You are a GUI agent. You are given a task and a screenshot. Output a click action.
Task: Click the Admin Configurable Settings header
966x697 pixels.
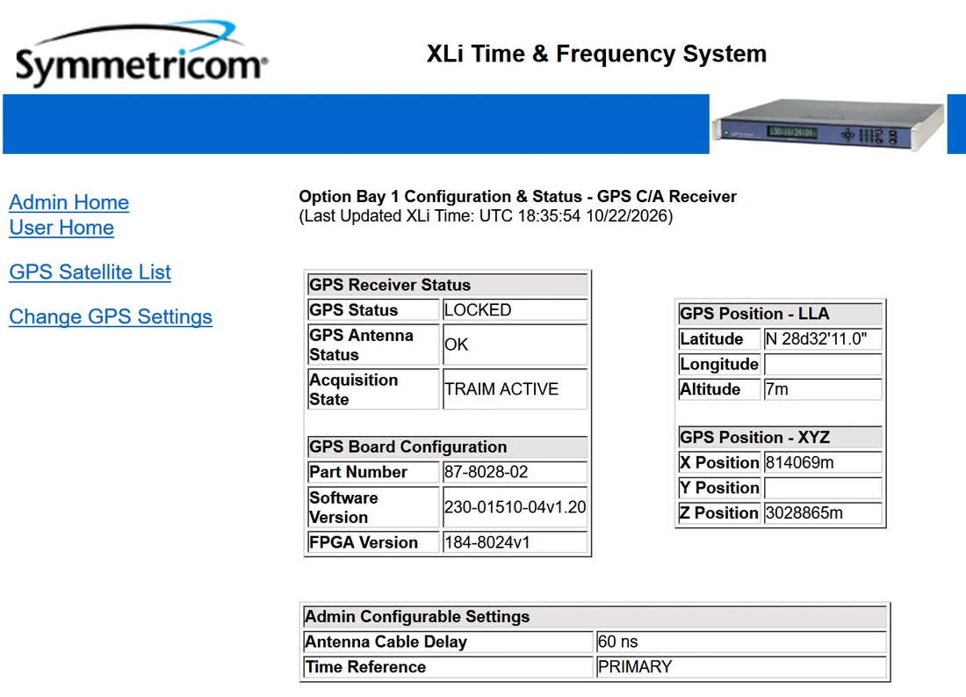click(595, 616)
